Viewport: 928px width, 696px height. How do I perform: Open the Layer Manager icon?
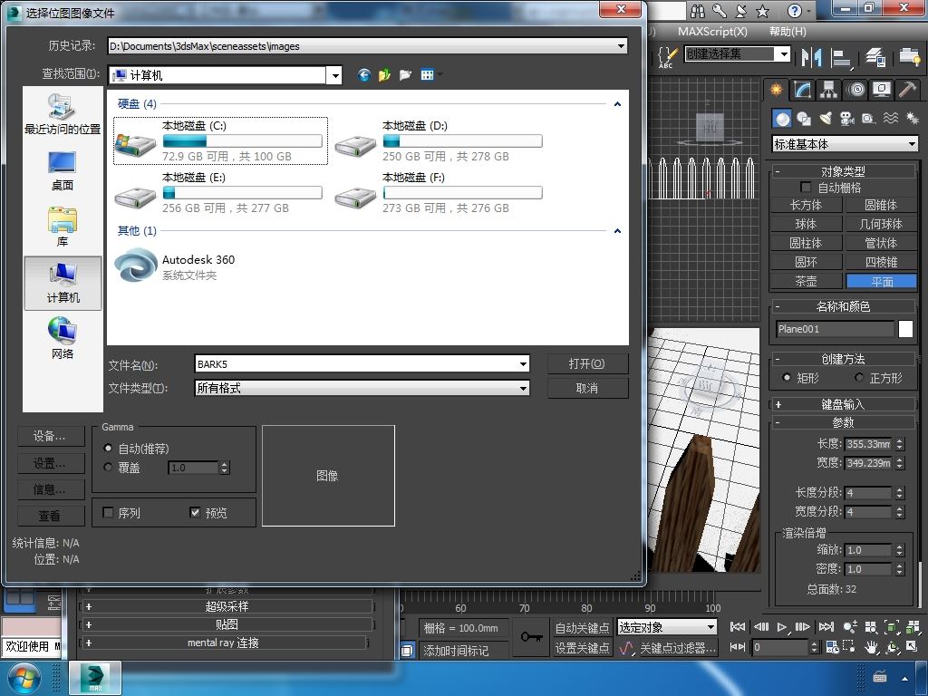[875, 57]
